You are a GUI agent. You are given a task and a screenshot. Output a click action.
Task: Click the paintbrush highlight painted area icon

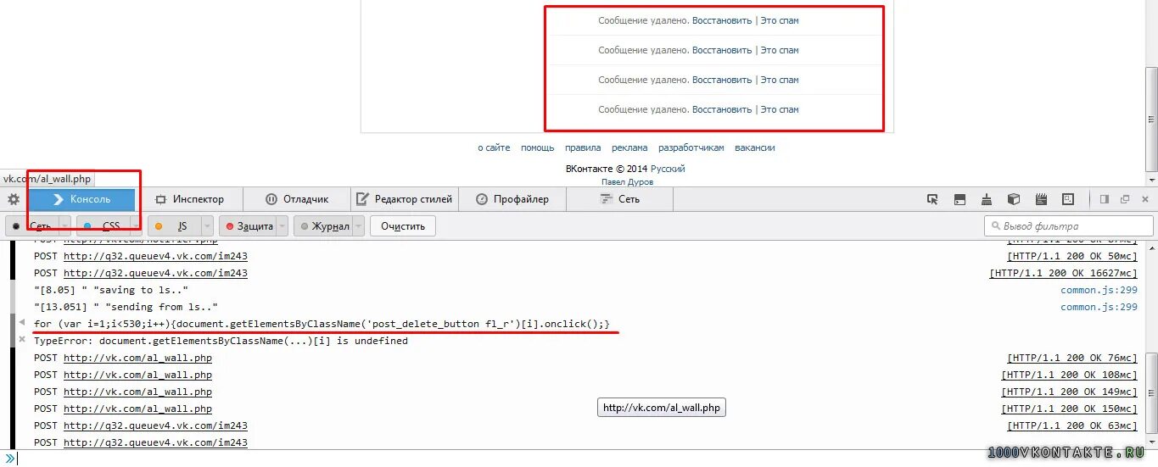(987, 200)
